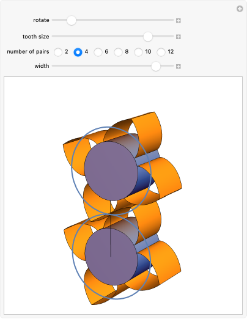Expand the rotate slider controls plus icon
The height and width of the screenshot is (319, 247).
pyautogui.click(x=179, y=21)
